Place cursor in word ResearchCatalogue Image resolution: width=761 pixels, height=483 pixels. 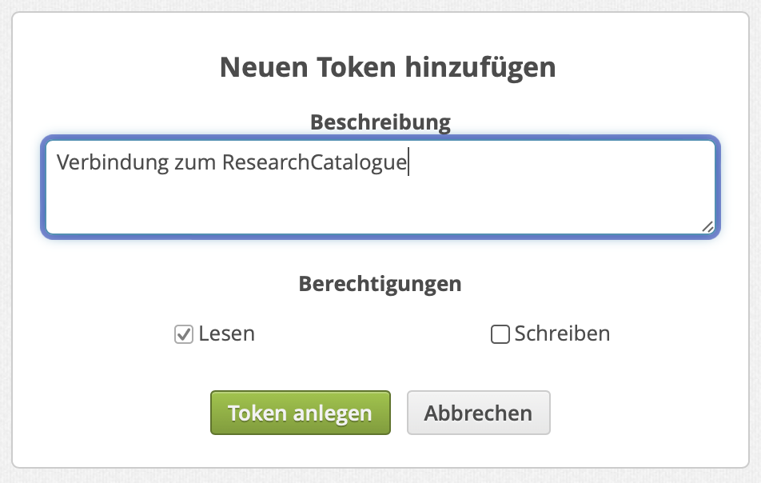(314, 163)
